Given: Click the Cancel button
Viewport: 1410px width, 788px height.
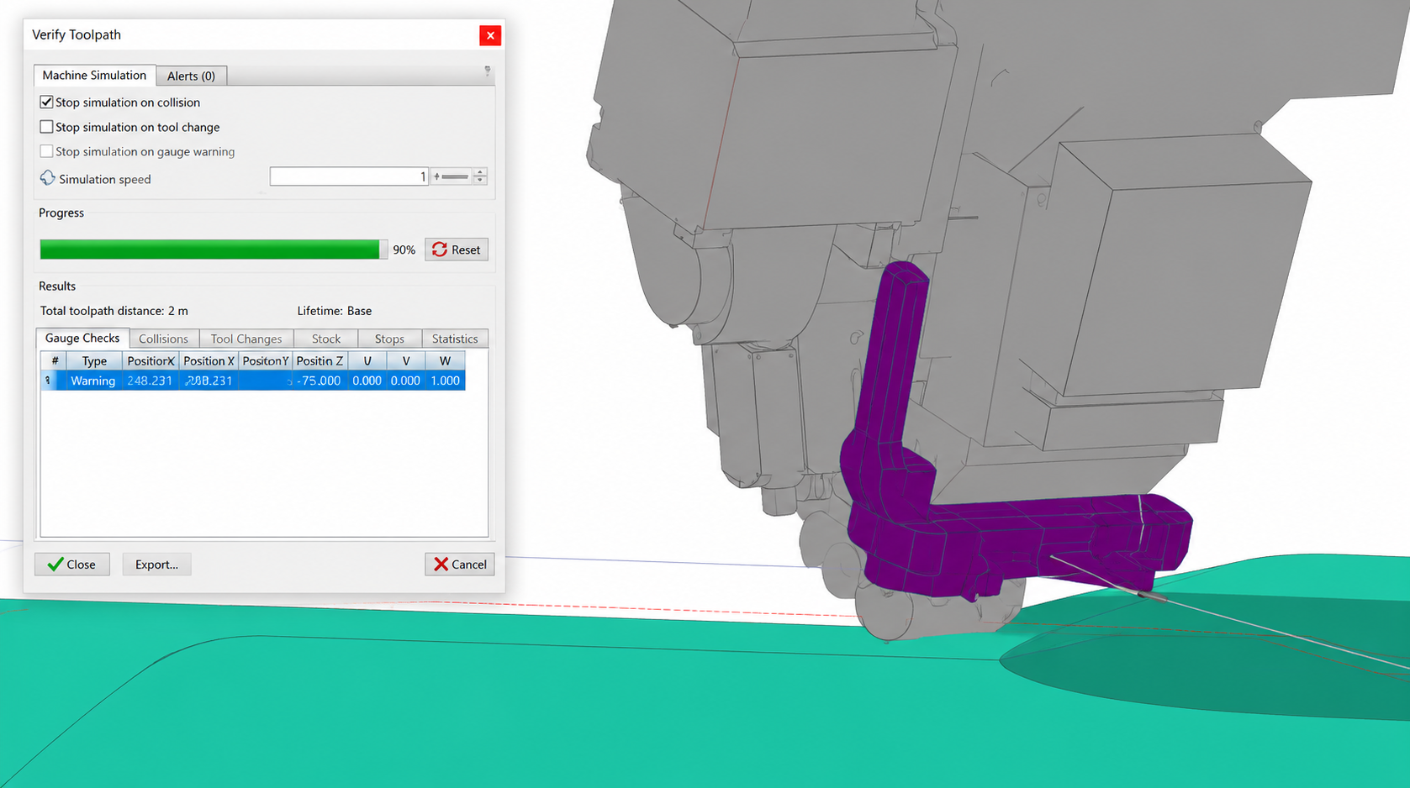Looking at the screenshot, I should tap(460, 564).
